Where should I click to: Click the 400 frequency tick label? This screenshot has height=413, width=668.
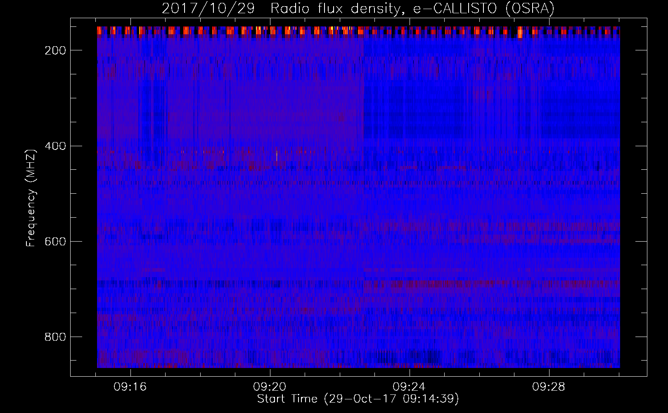point(55,146)
